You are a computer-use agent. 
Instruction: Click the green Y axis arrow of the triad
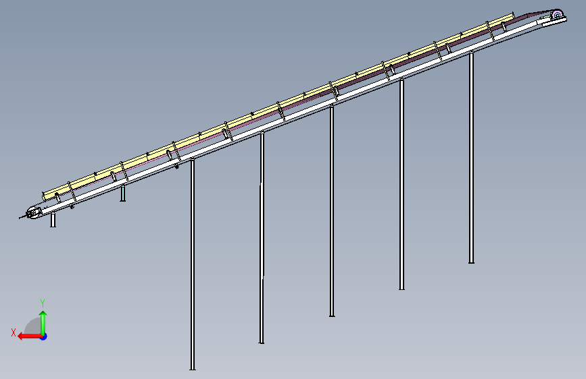click(43, 323)
